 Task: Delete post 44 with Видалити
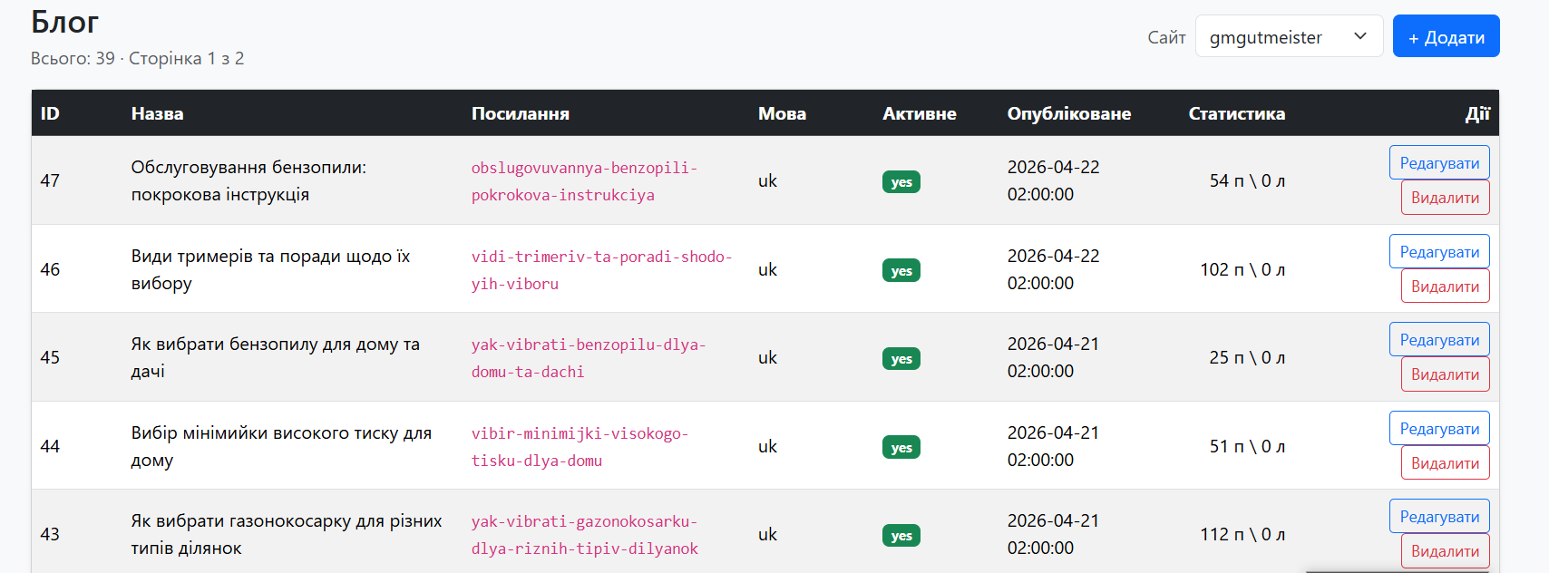[1445, 463]
